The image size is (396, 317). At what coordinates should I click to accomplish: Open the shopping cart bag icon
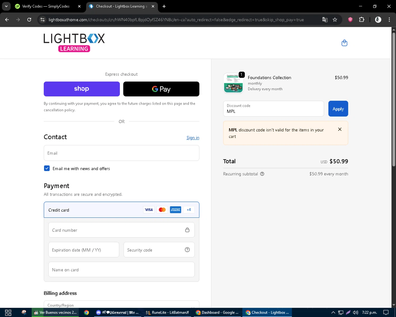(344, 43)
